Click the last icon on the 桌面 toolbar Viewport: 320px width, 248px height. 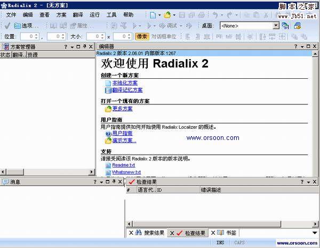point(297,26)
